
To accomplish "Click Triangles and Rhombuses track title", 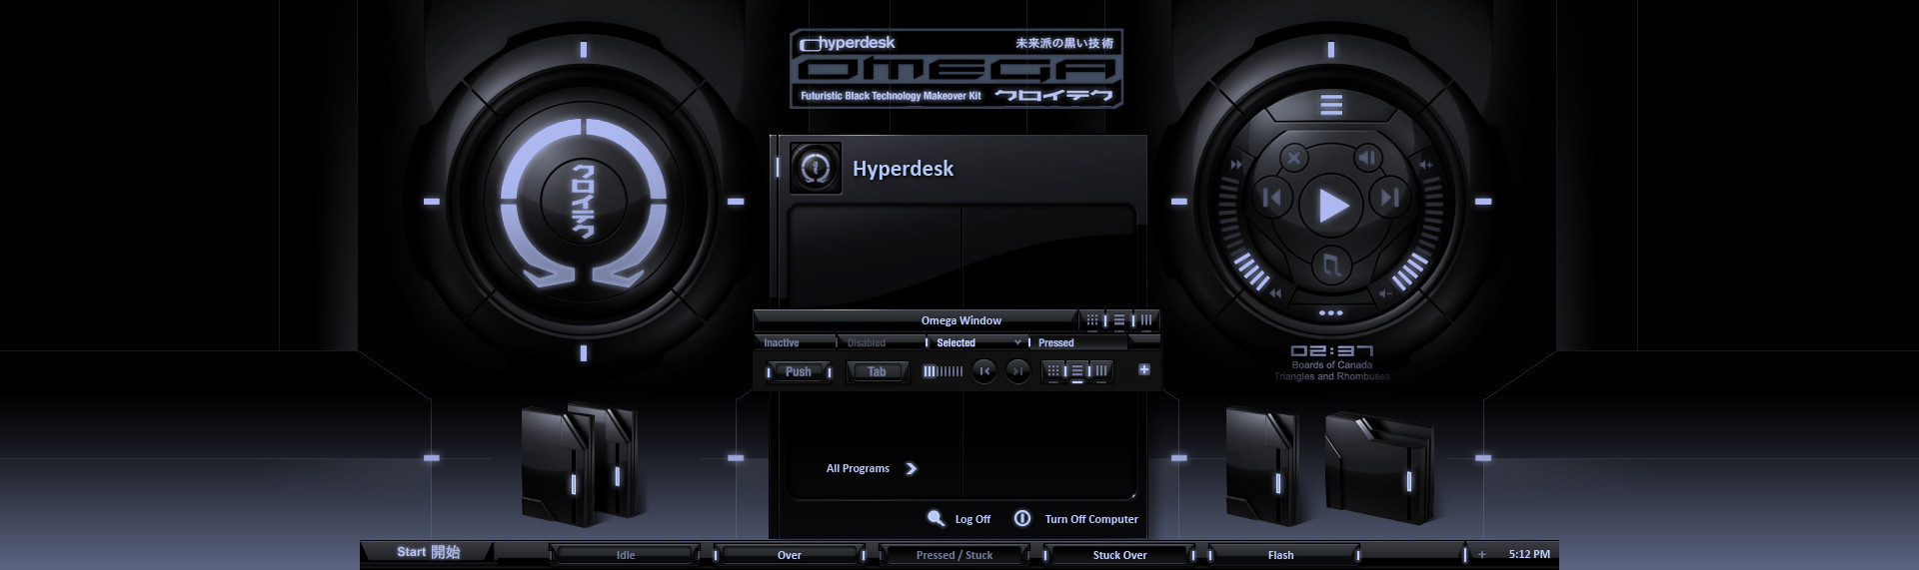I will pyautogui.click(x=1331, y=377).
